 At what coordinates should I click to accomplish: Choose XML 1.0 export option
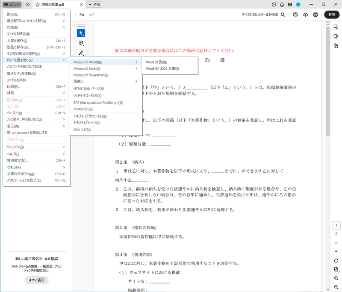point(106,130)
